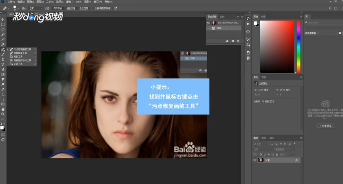
Task: Select the Path Selection tool
Action: coord(3,99)
